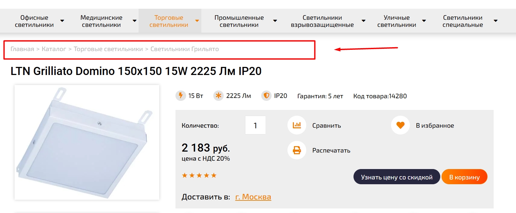The image size is (516, 213).
Task: Click the IP20 shield icon
Action: [266, 96]
